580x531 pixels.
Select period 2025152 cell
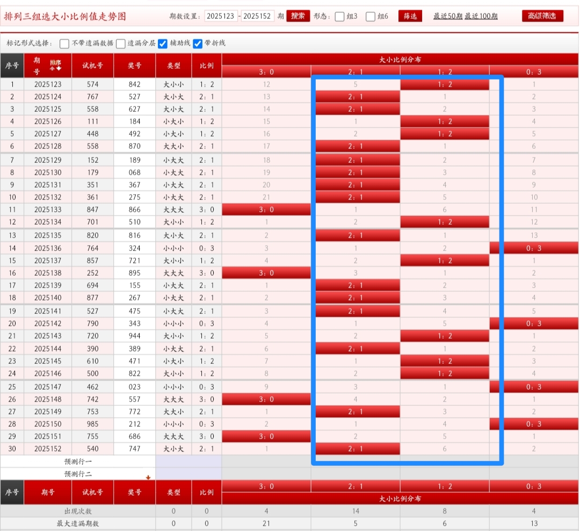[x=48, y=449]
